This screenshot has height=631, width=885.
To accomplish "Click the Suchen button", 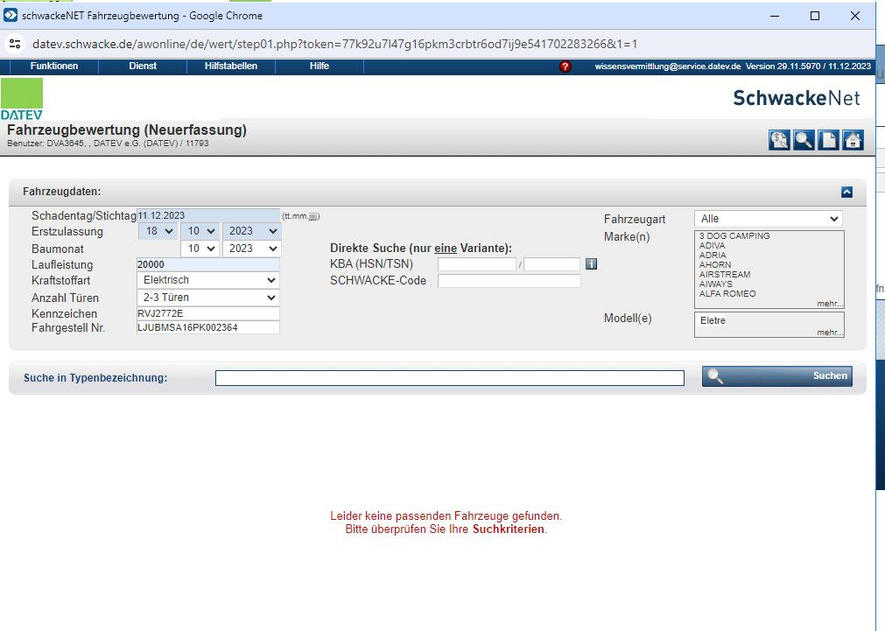I will click(x=776, y=376).
